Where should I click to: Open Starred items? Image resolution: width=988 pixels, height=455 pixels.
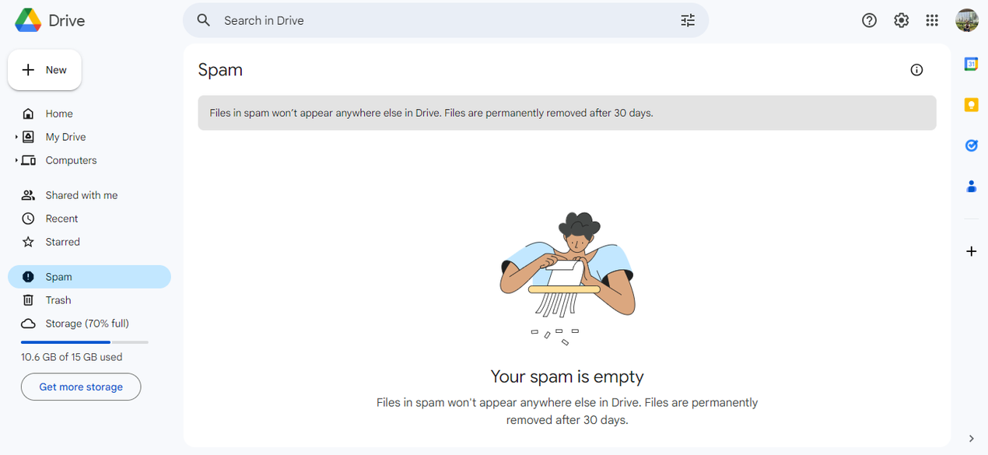[89, 242]
